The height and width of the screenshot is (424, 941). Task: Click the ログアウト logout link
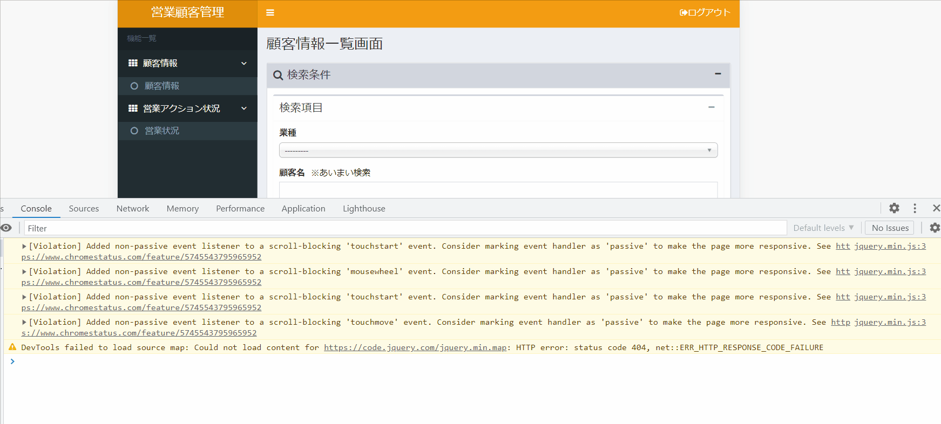(x=705, y=12)
